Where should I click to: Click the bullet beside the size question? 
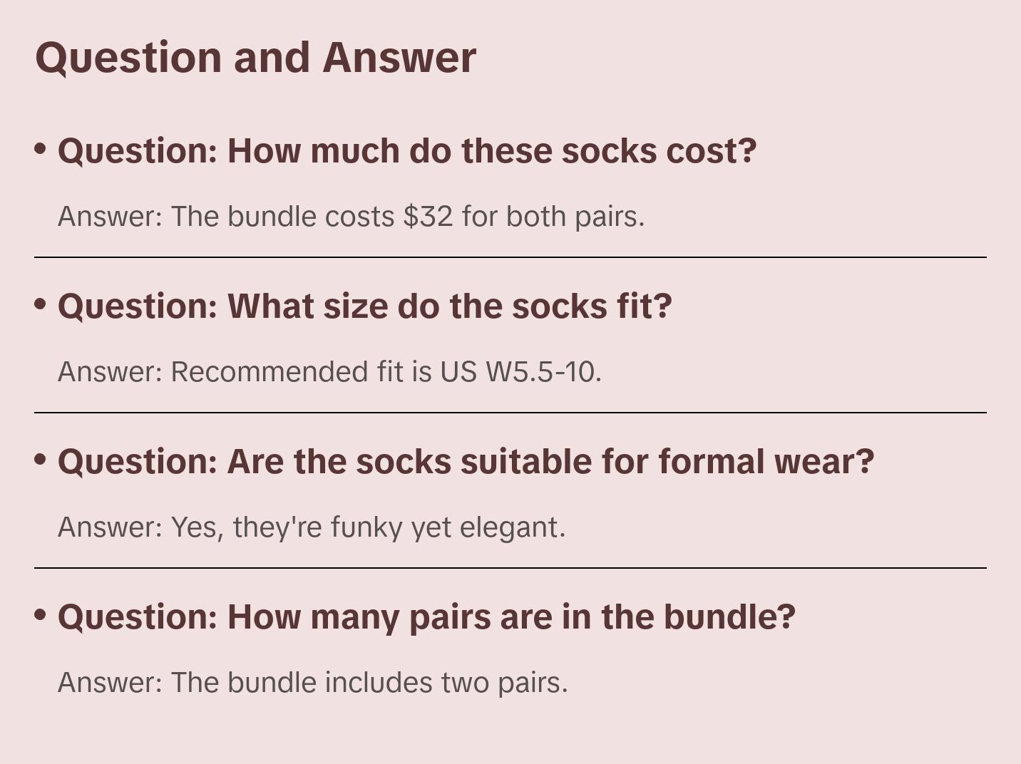(41, 304)
